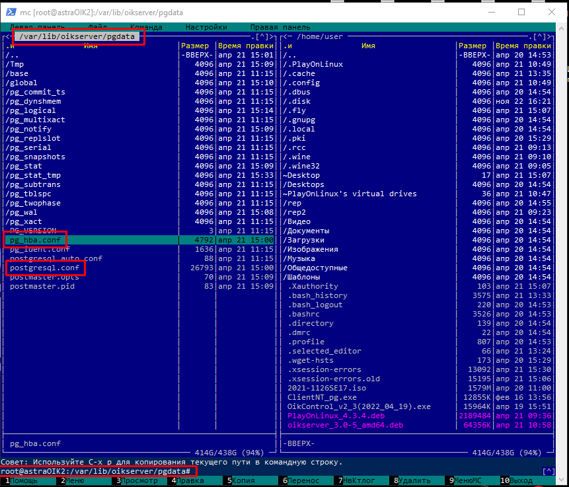Select /pg_wal directory in left panel

pos(24,212)
